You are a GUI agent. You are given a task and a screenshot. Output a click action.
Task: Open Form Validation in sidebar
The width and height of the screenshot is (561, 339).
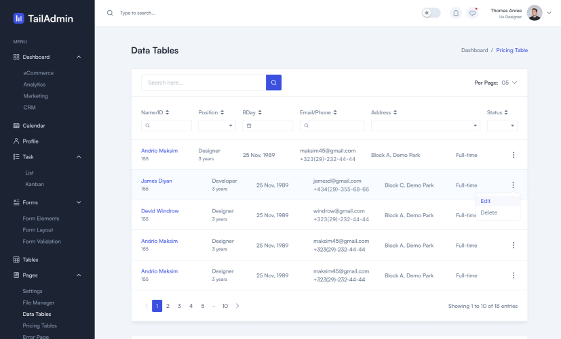pos(42,242)
